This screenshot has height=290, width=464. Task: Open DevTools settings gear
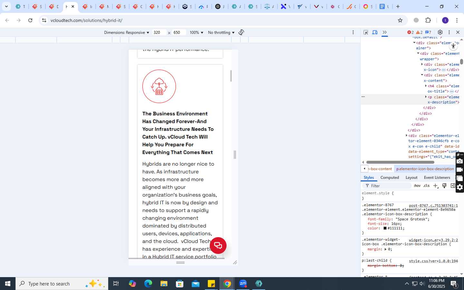click(440, 32)
